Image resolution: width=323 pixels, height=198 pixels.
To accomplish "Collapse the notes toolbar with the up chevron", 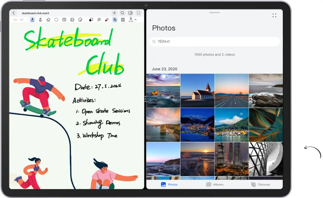I will pos(136,19).
